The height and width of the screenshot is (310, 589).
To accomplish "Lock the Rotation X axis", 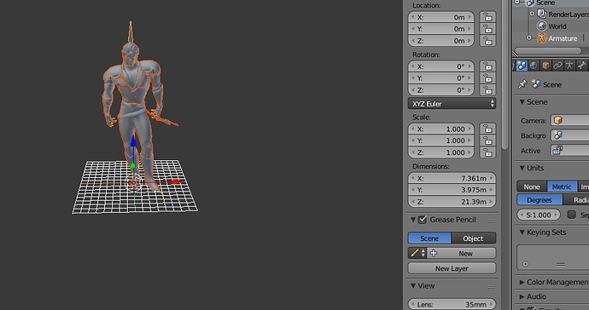I will 487,66.
